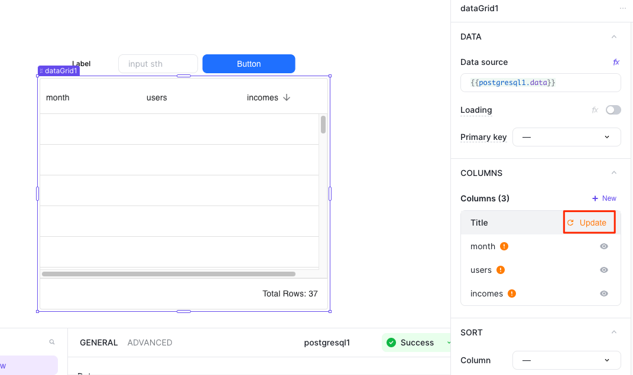Select users row in Columns list
This screenshot has width=633, height=375.
[x=541, y=270]
